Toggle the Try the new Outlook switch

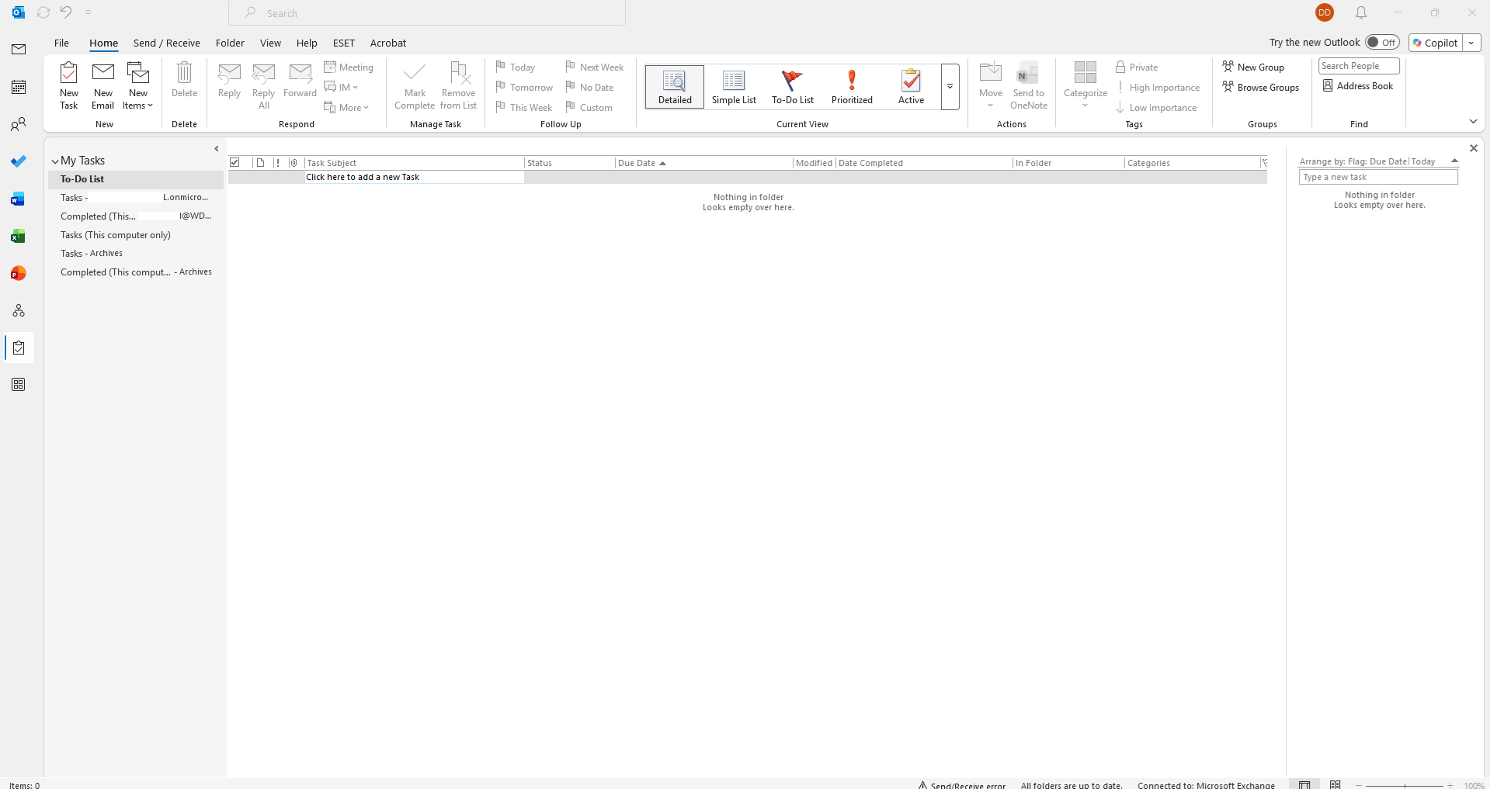coord(1382,43)
